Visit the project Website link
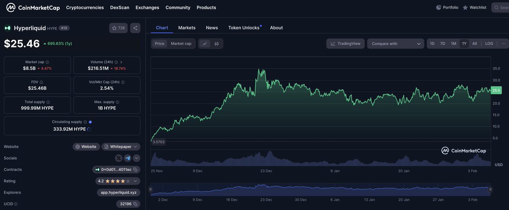 [x=86, y=147]
